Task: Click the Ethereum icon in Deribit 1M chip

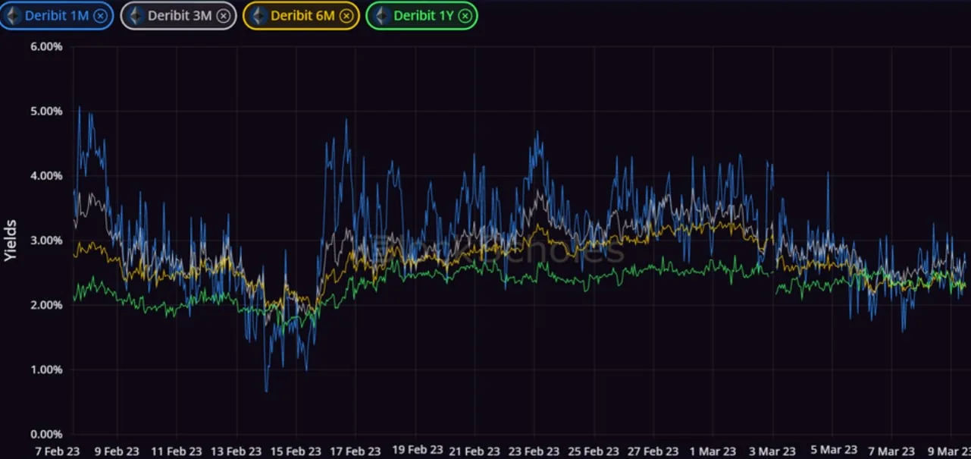Action: pos(13,15)
